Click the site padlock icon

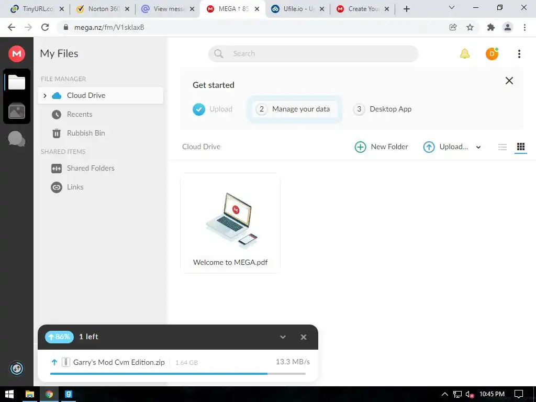tap(66, 27)
